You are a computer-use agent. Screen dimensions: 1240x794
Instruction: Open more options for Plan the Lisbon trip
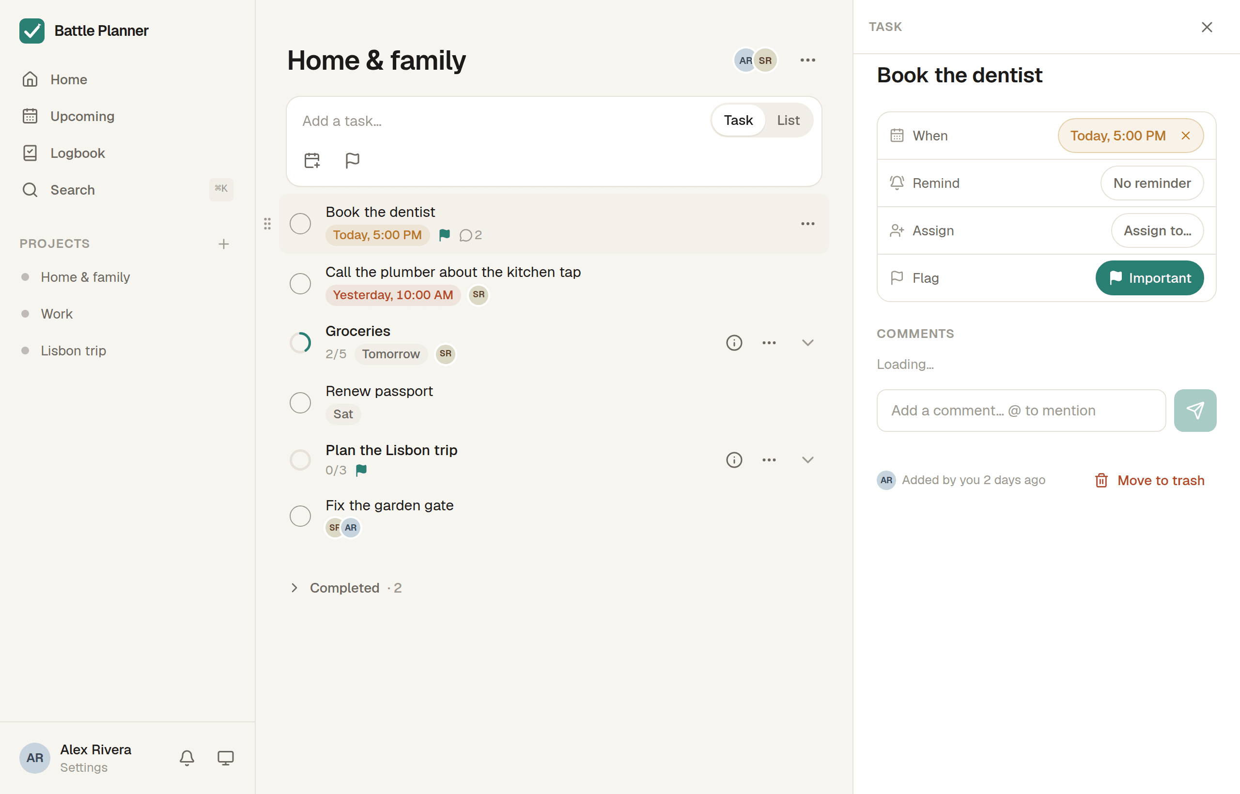click(769, 460)
